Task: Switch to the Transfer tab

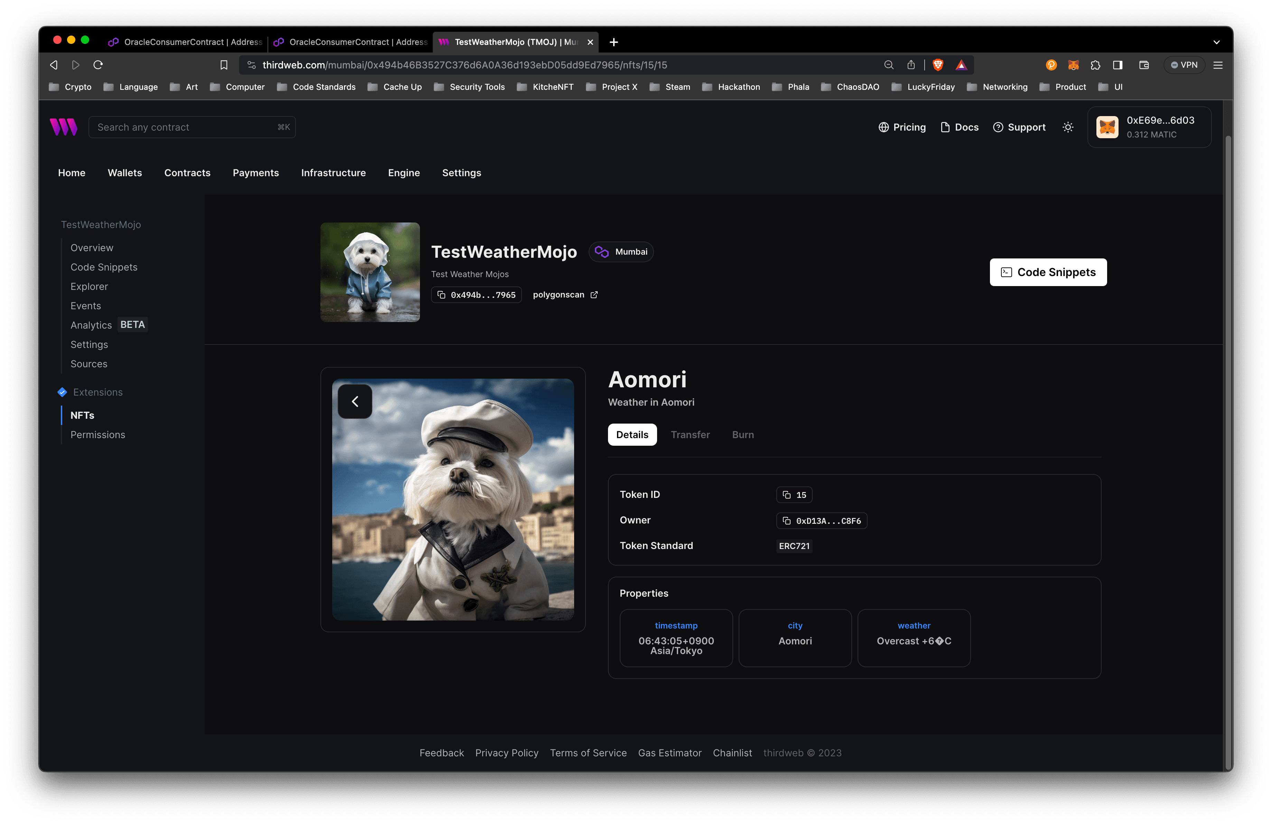Action: point(690,435)
